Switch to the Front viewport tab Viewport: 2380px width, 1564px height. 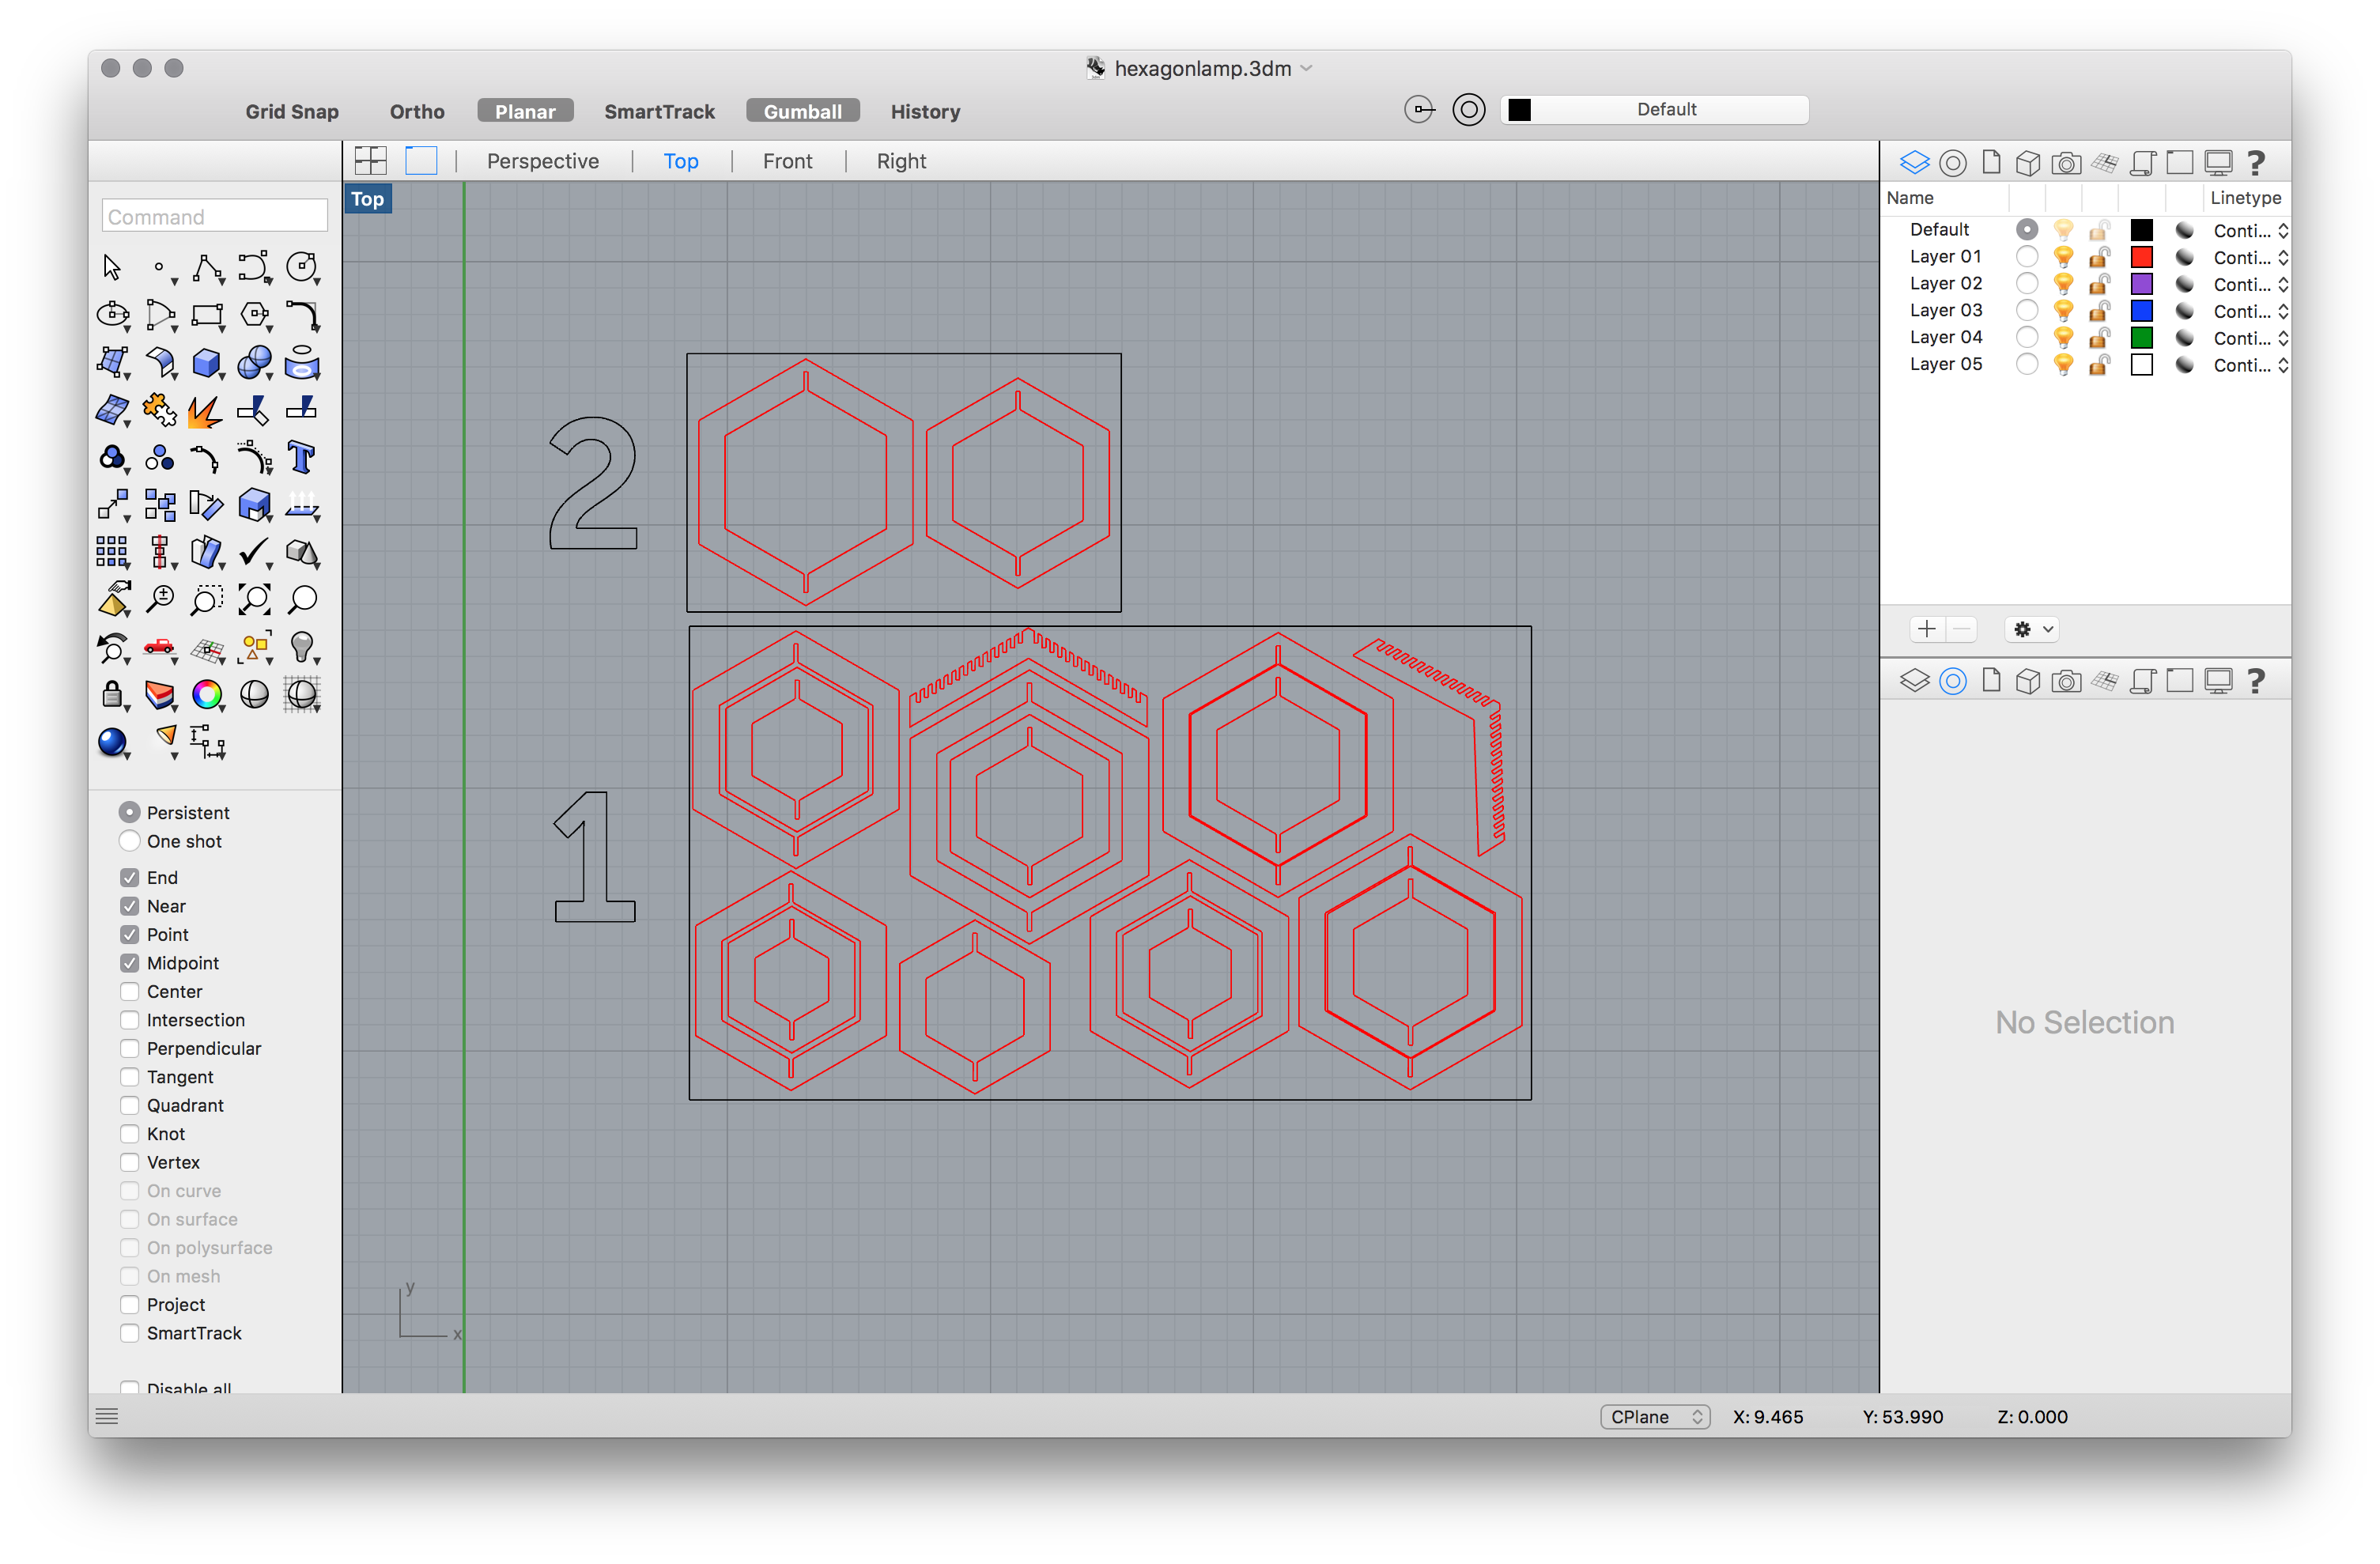787,161
